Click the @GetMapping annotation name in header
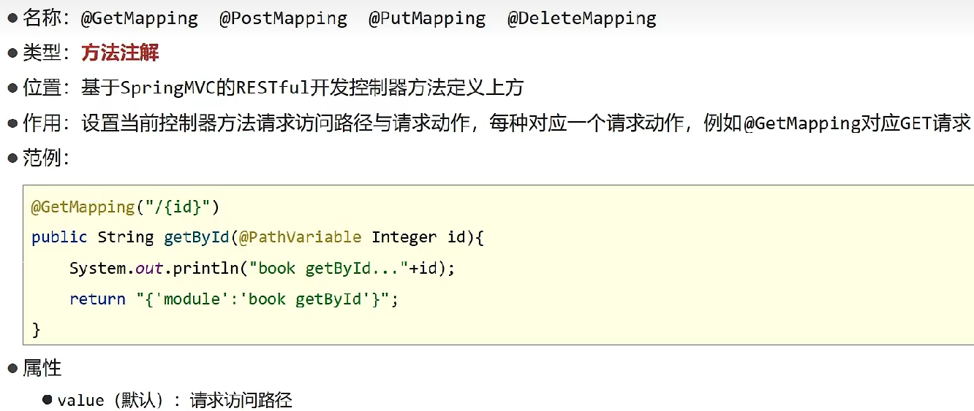Viewport: 974px width, 411px height. pos(140,18)
